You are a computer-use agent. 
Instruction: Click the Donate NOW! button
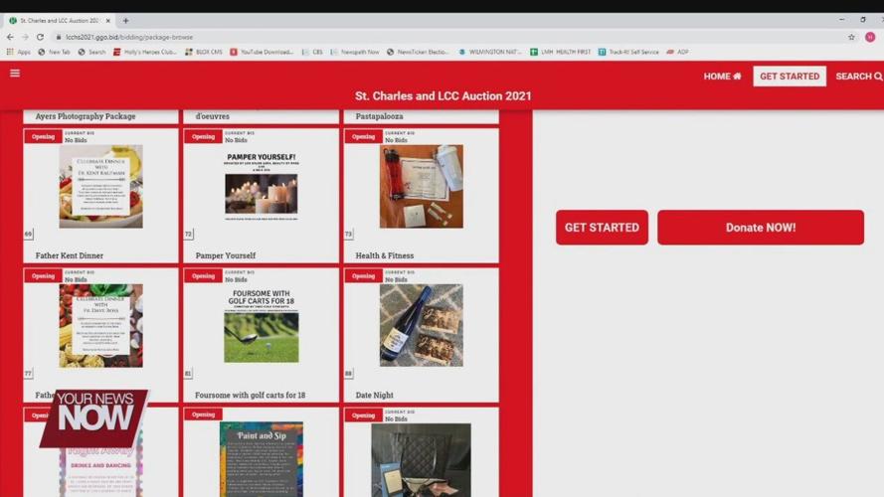(760, 228)
